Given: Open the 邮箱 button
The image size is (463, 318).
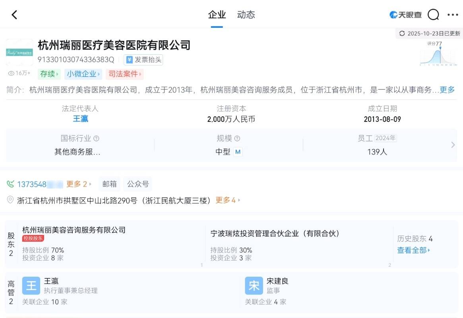Looking at the screenshot, I should click(x=109, y=183).
